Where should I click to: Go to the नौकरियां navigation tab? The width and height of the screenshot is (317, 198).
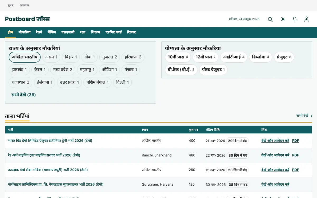coord(25,32)
